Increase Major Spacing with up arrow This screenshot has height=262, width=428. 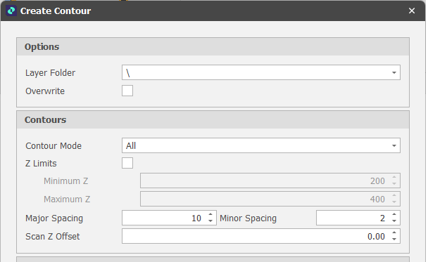tap(210, 215)
